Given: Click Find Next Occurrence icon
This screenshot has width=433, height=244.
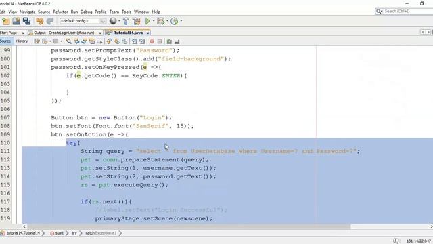Looking at the screenshot, I should click(84, 41).
